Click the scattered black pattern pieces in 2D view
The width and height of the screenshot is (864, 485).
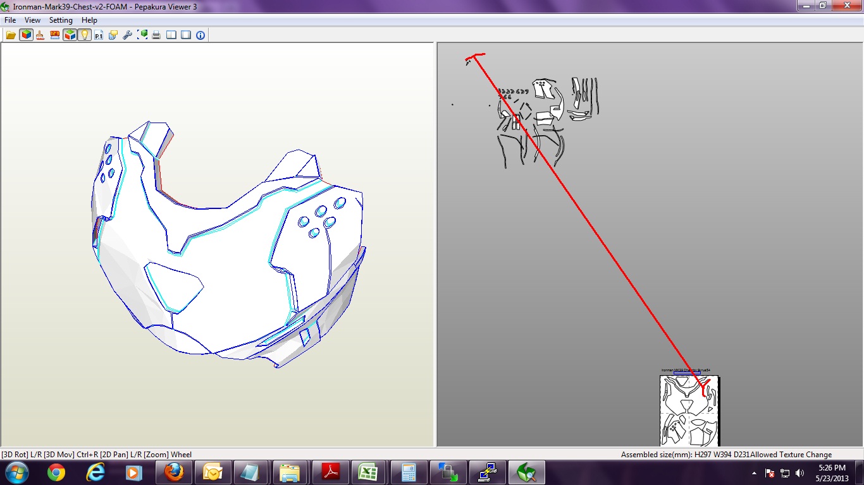coord(547,122)
